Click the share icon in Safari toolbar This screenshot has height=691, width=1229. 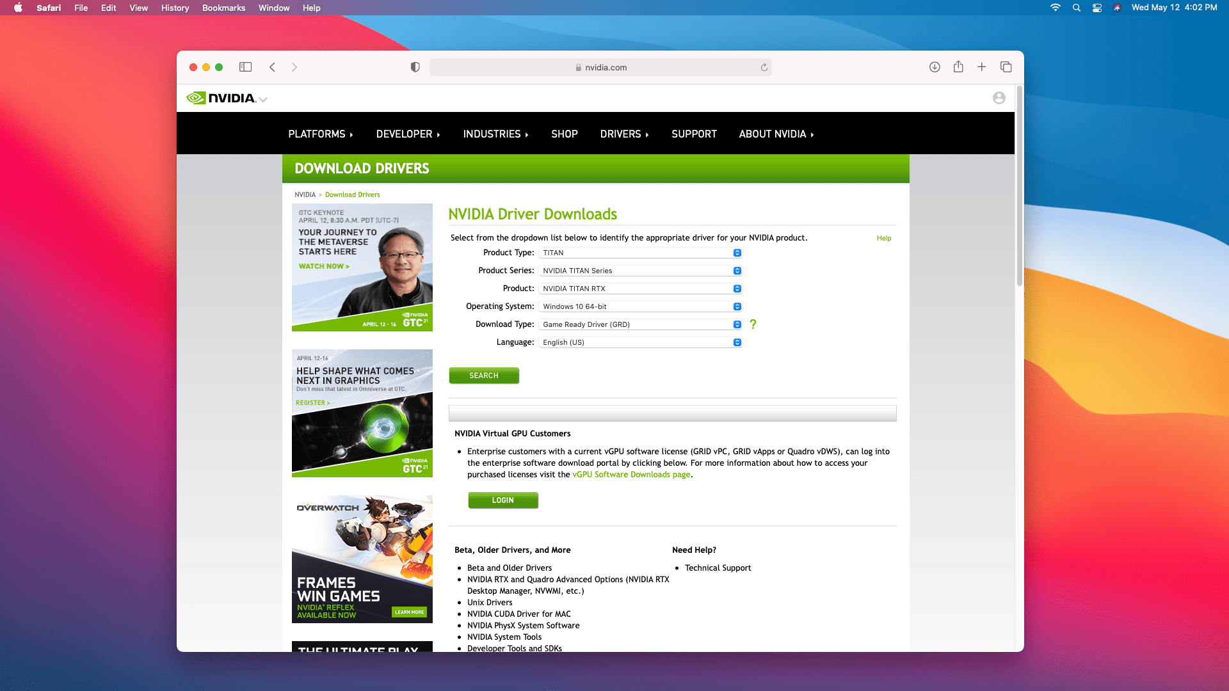pos(958,67)
